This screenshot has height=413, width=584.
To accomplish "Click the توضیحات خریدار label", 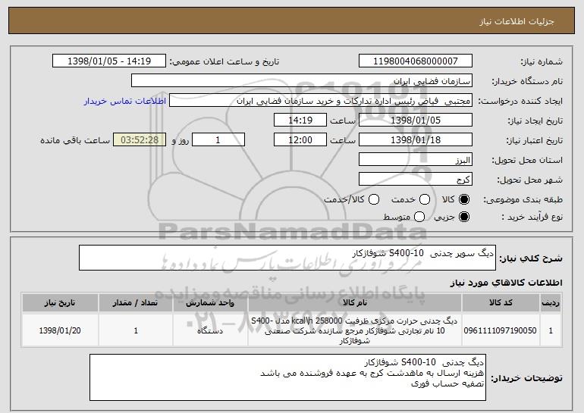I will (526, 378).
